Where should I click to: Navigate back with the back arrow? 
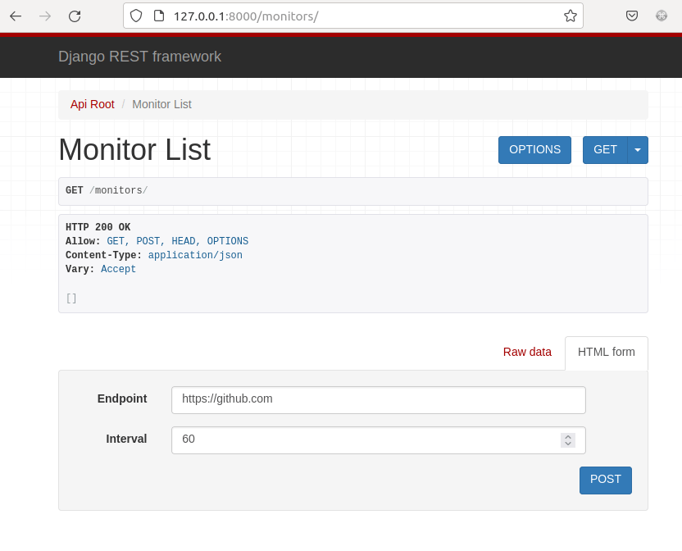15,16
